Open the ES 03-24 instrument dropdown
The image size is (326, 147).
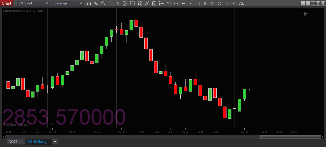(33, 3)
